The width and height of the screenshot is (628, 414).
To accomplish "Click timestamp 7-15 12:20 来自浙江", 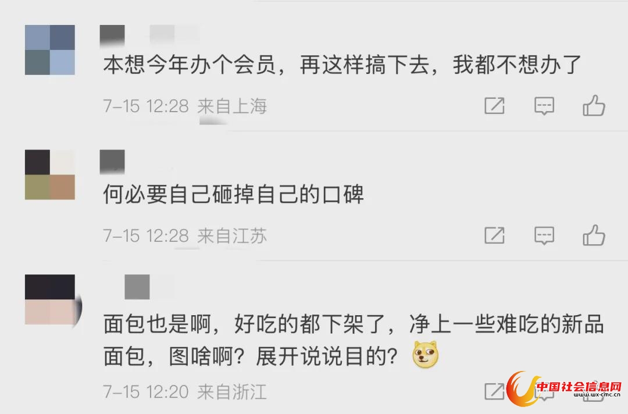I will click(185, 391).
